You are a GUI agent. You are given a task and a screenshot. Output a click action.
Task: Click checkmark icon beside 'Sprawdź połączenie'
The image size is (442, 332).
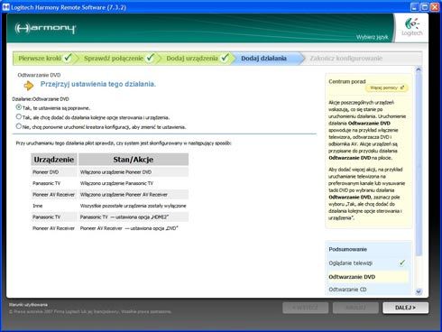(150, 57)
